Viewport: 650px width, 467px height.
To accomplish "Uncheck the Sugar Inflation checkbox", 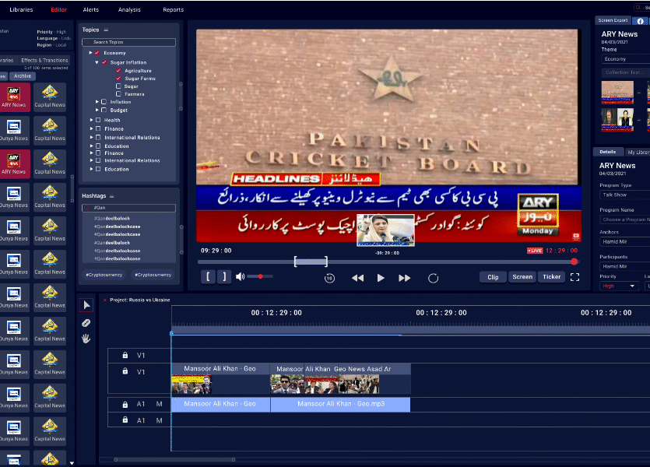I will (104, 62).
